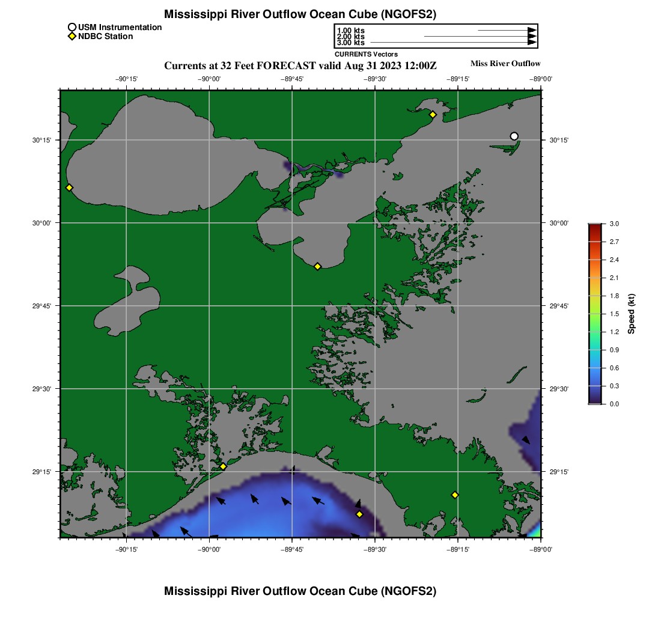661x631 pixels.
Task: Select the NDBC diamond sitting in blue current area
Action: click(359, 514)
